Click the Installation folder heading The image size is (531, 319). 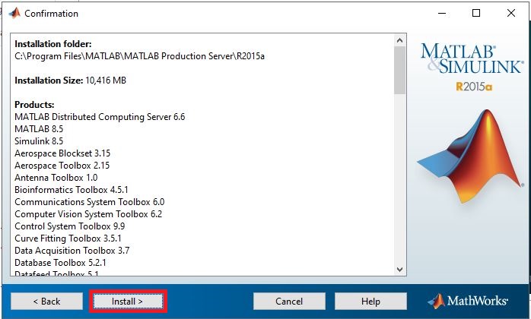coord(53,44)
